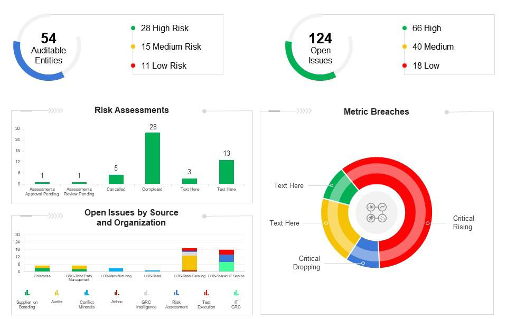Click the Supplier on Boarding legend icon
507x319 pixels.
[27, 293]
